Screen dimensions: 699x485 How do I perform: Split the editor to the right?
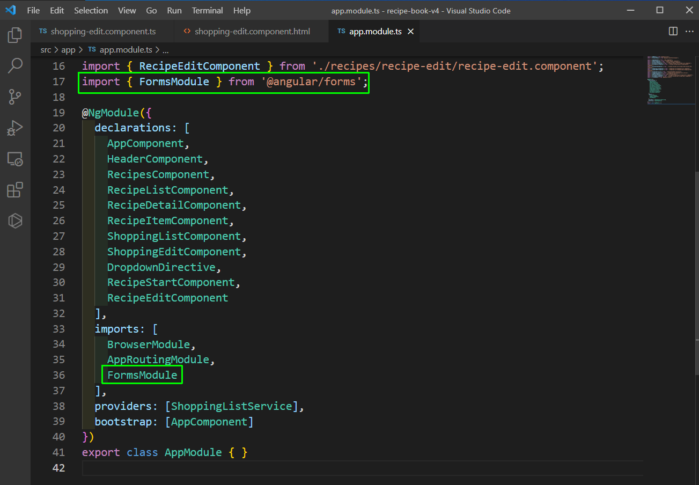pyautogui.click(x=673, y=32)
